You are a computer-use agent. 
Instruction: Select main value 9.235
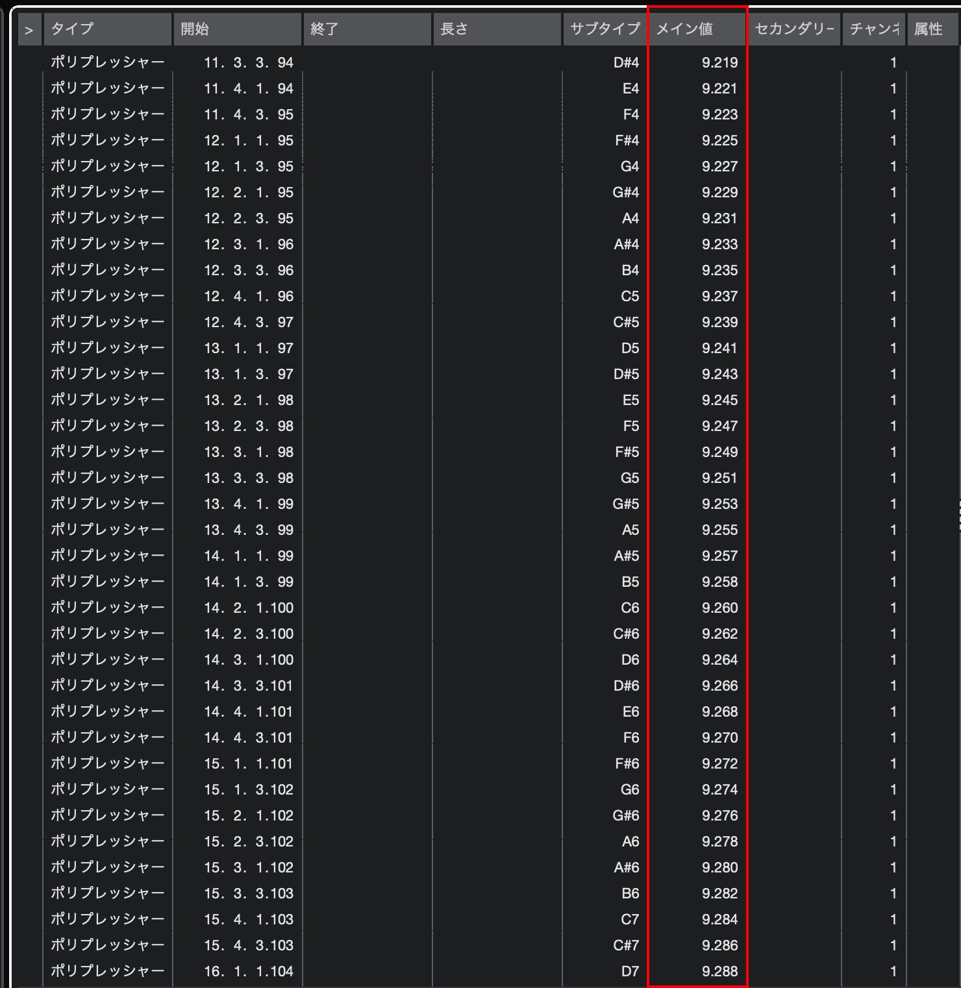click(719, 270)
